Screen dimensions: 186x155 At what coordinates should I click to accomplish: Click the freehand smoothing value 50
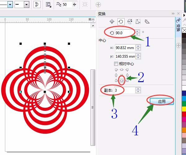tap(67, 5)
